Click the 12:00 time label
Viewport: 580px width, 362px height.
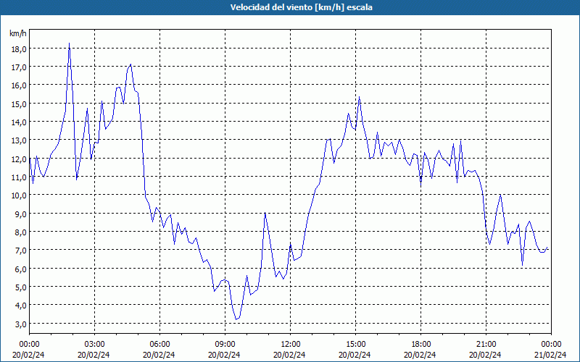pyautogui.click(x=291, y=345)
